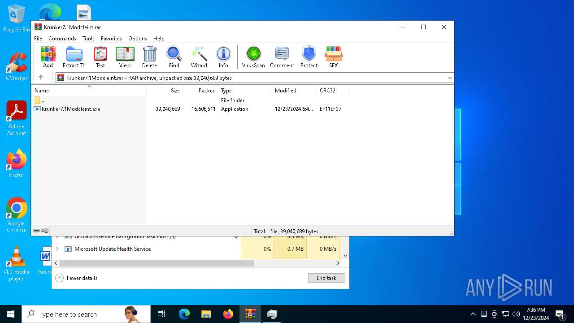Click End task button in Task Manager
Screen dimensions: 574x323
pos(326,278)
